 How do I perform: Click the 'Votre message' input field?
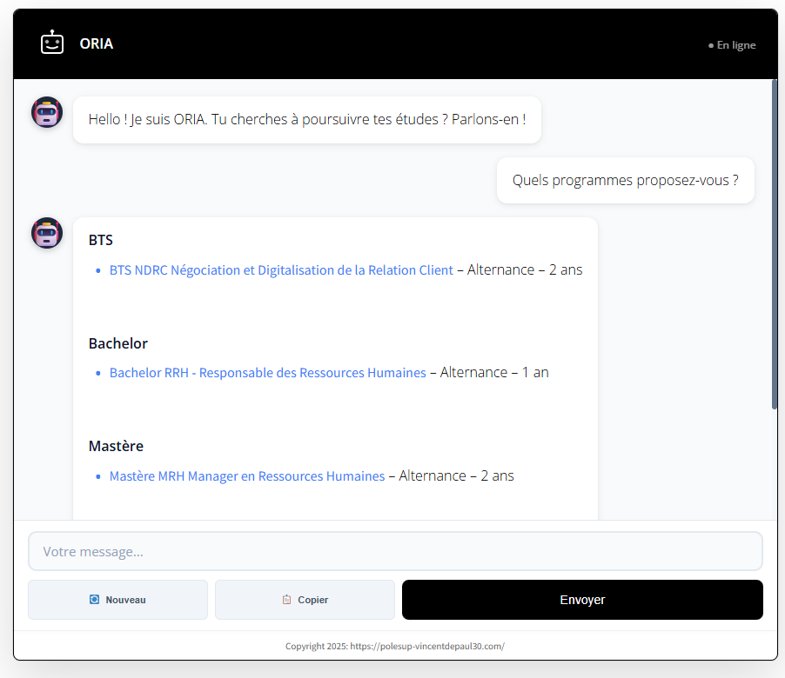click(395, 550)
